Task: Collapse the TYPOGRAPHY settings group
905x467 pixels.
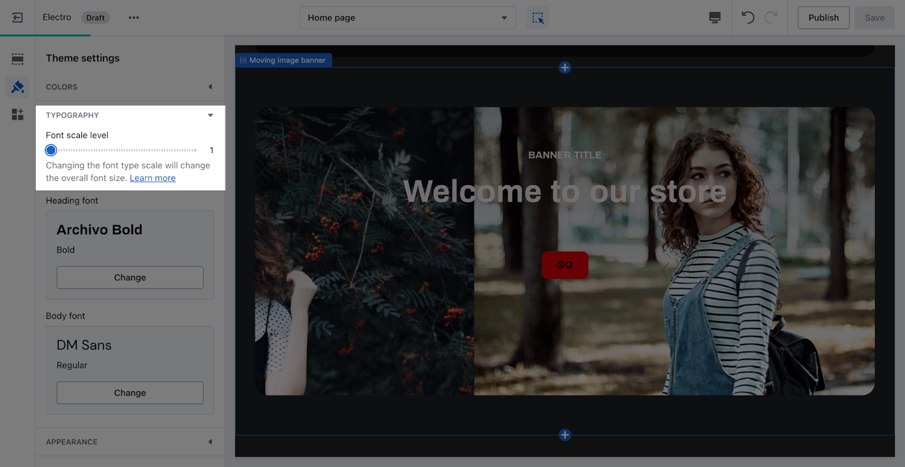Action: tap(130, 115)
